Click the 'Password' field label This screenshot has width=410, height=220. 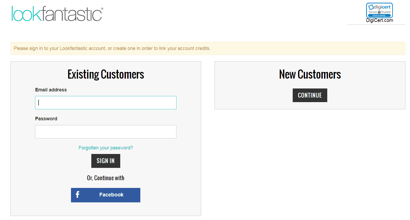[46, 119]
